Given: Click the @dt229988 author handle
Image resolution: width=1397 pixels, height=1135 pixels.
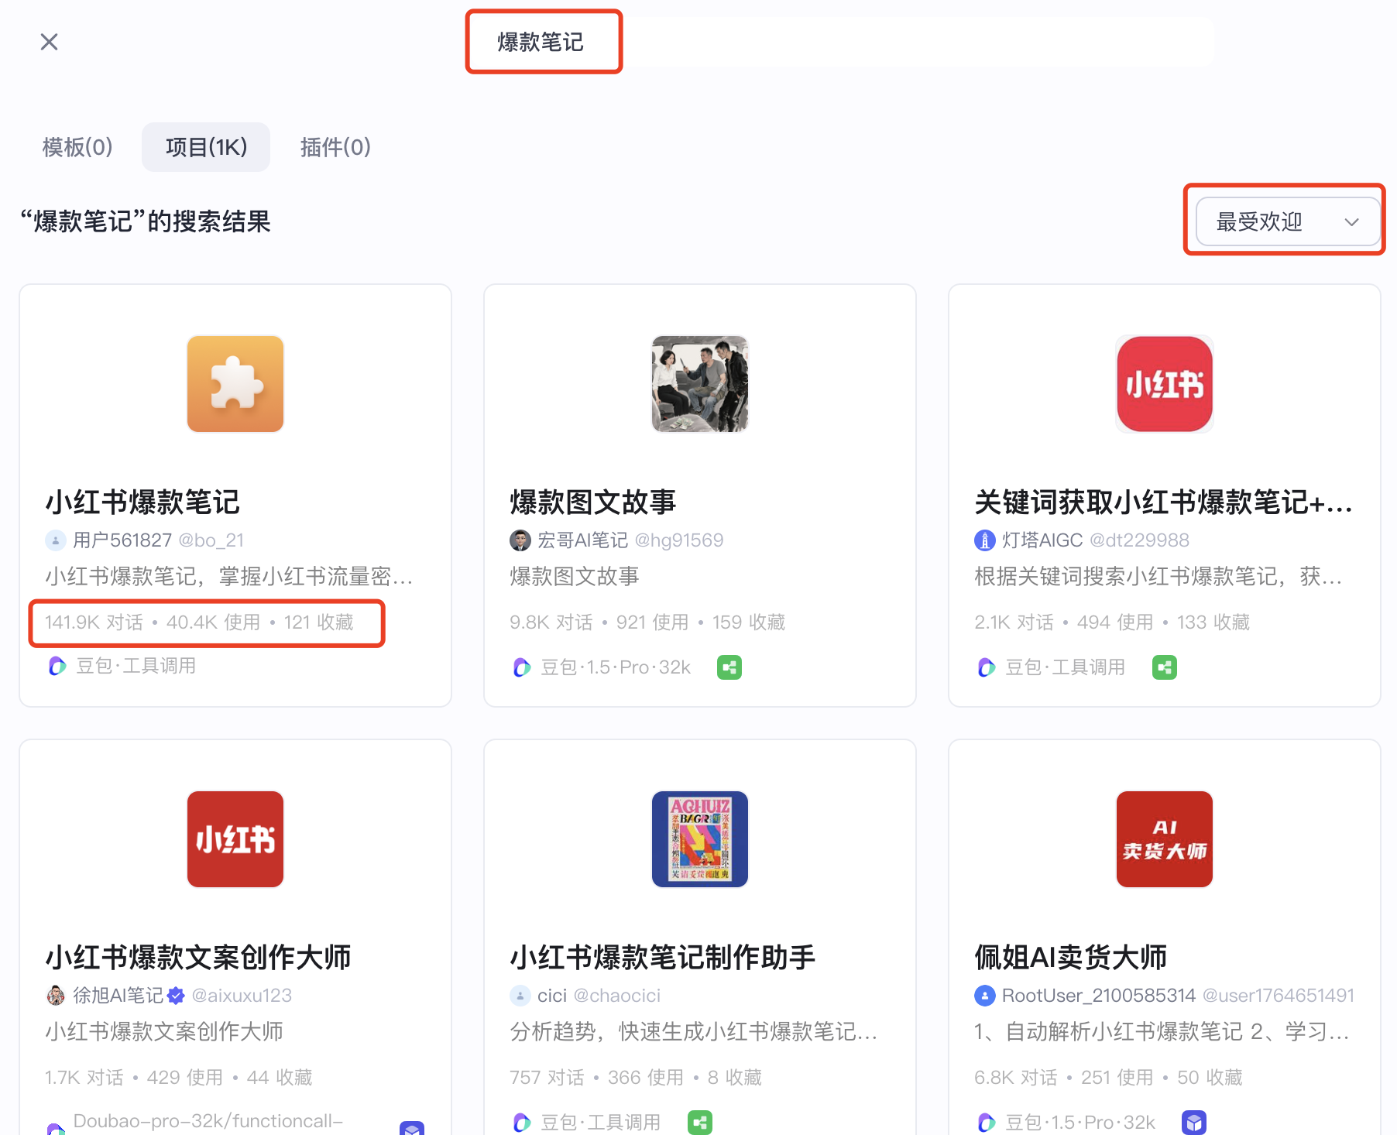Looking at the screenshot, I should [1141, 540].
